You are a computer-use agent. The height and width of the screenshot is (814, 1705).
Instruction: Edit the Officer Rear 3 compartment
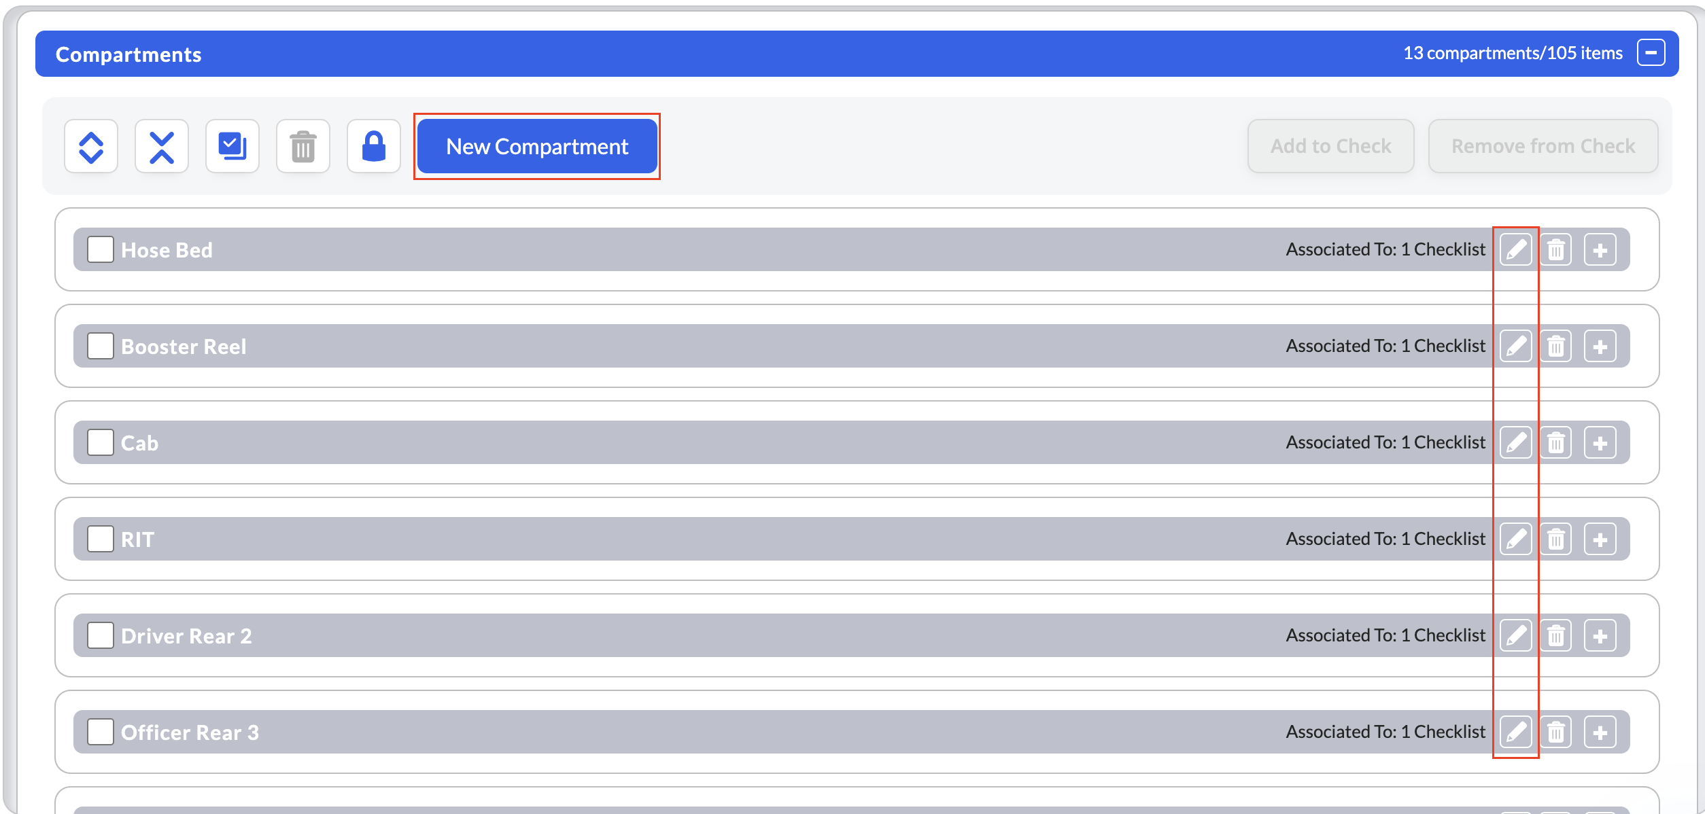pyautogui.click(x=1516, y=732)
